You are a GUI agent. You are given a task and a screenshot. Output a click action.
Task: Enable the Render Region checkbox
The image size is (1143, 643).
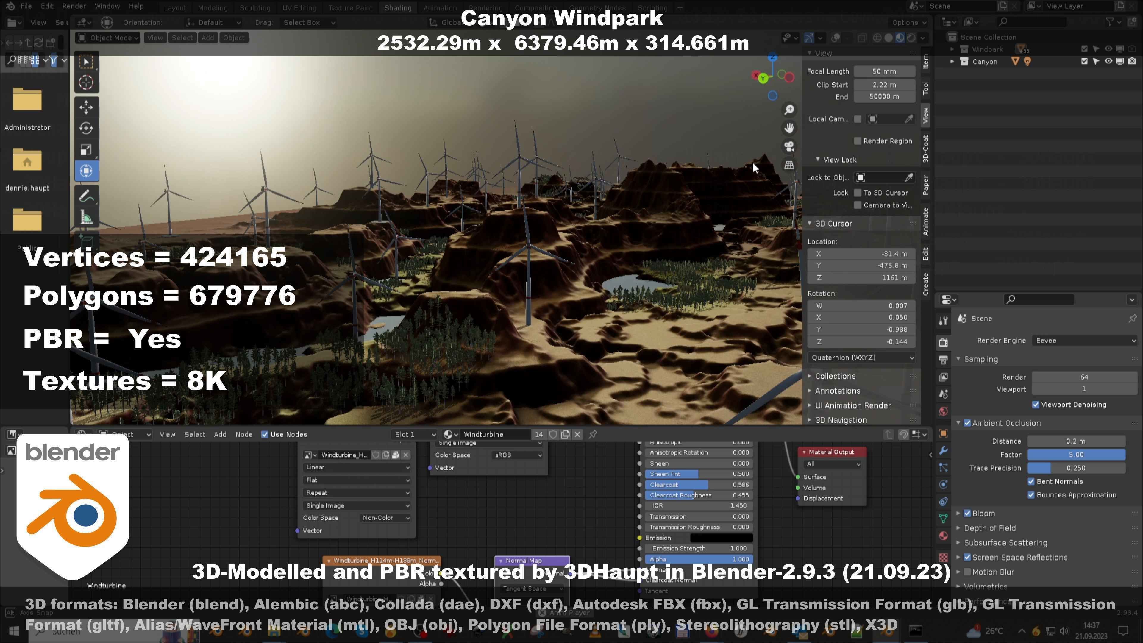click(858, 141)
